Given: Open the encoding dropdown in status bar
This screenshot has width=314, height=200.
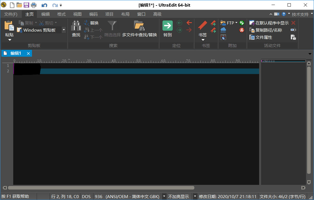Looking at the screenshot, I should pos(164,196).
